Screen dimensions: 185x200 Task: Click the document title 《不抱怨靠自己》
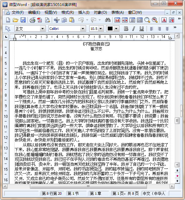(96, 44)
